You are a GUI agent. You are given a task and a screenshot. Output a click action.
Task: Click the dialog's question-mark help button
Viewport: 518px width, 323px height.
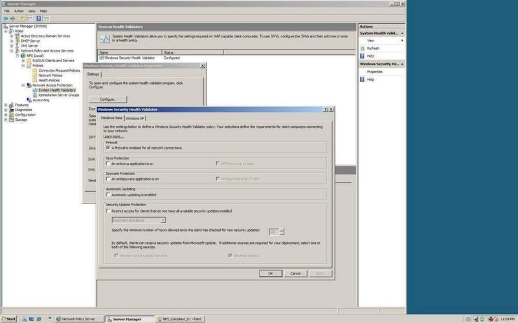point(326,109)
